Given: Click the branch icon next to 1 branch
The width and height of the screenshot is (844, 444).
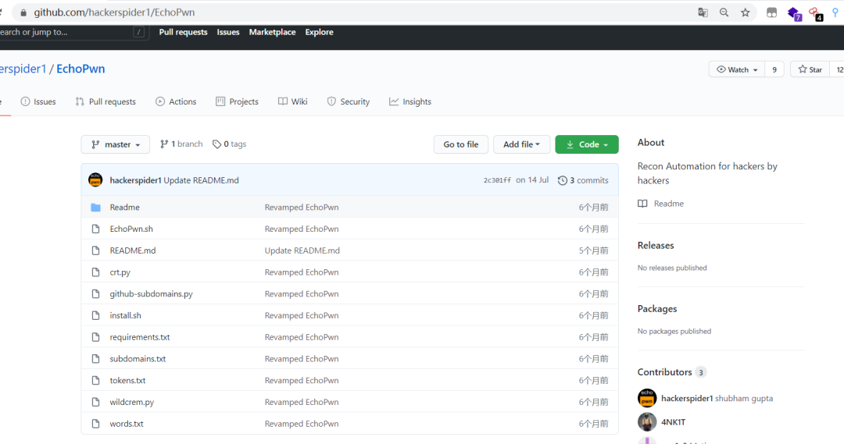Looking at the screenshot, I should tap(164, 144).
